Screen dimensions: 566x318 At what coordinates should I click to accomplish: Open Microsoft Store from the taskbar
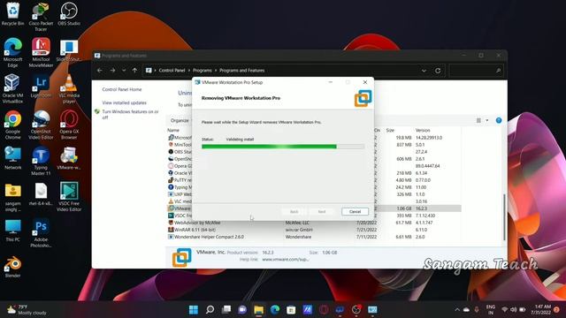[291, 309]
